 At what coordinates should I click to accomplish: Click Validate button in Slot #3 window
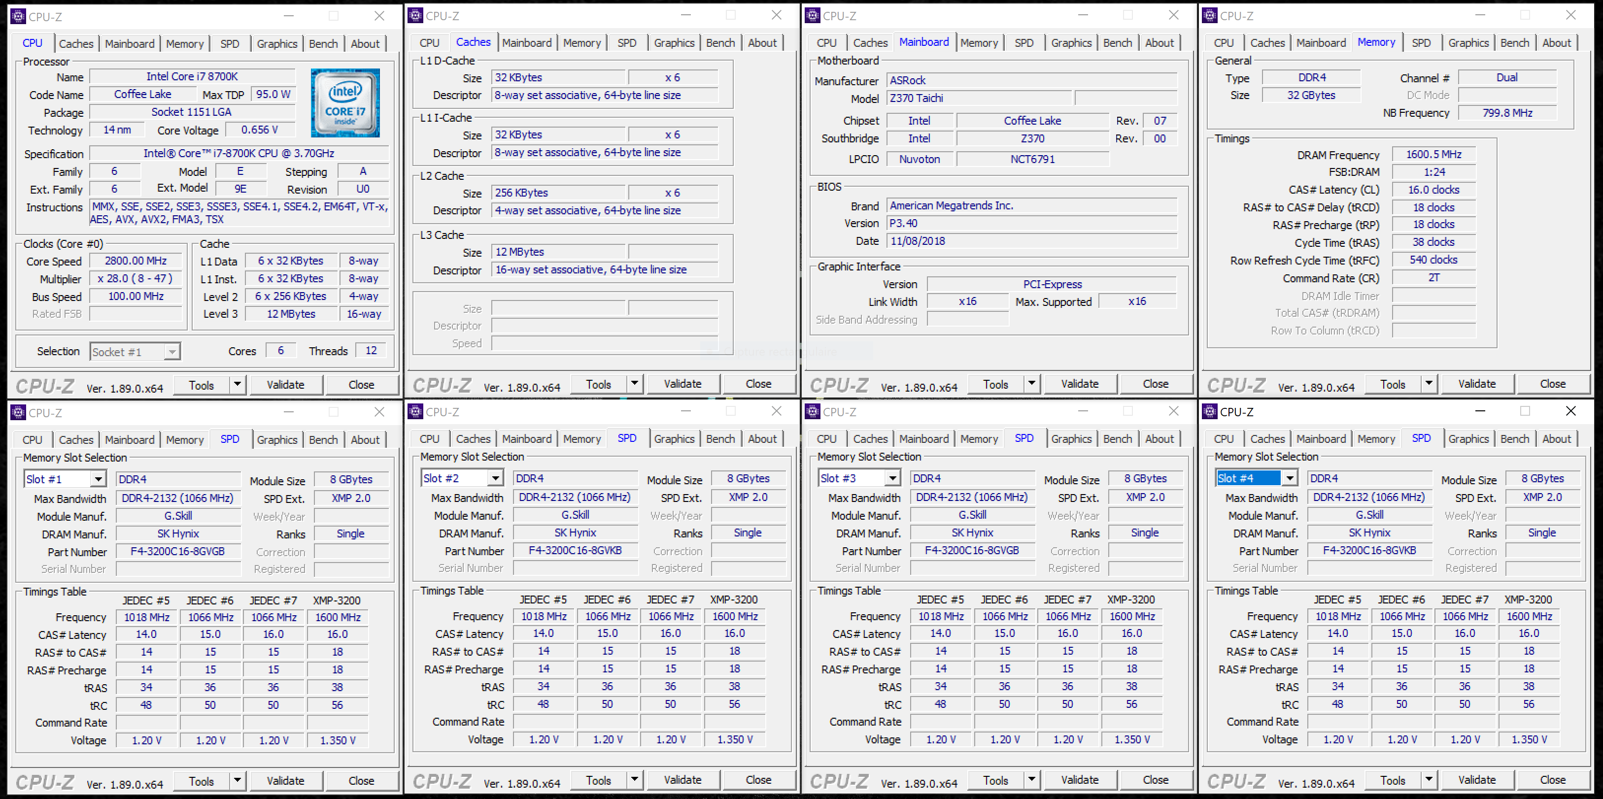click(x=1079, y=780)
